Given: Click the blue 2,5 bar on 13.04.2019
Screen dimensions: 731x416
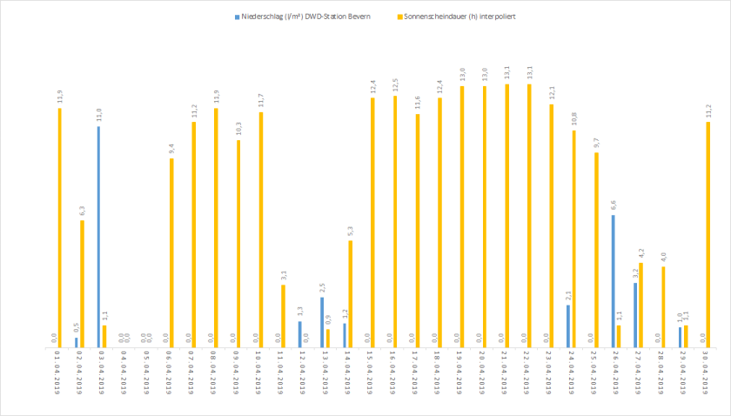Looking at the screenshot, I should tap(321, 321).
